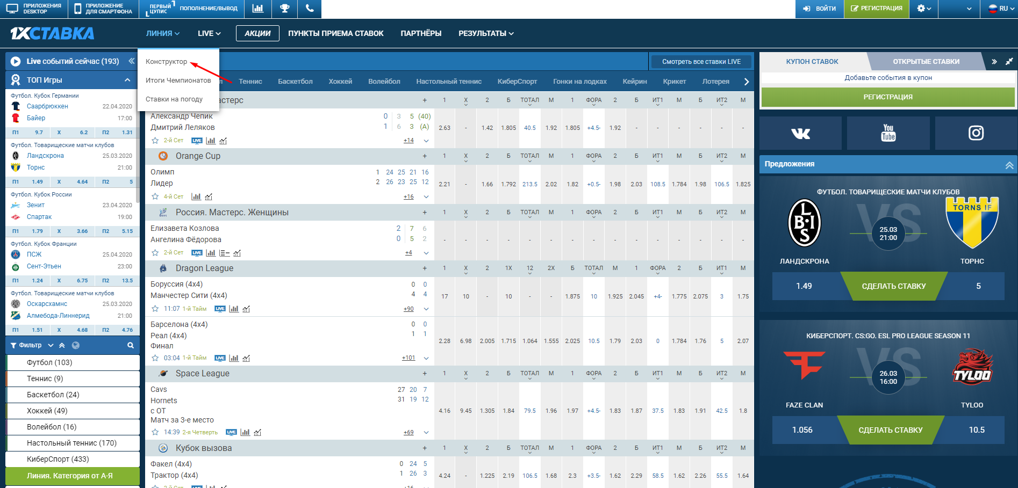1018x488 pixels.
Task: Click Смотреть все ставки LIVE button
Action: 701,62
